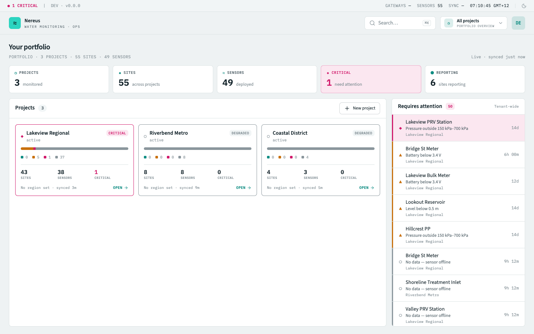Open the Hillcrest PP pressure alert
This screenshot has width=534, height=334.
[x=458, y=235]
